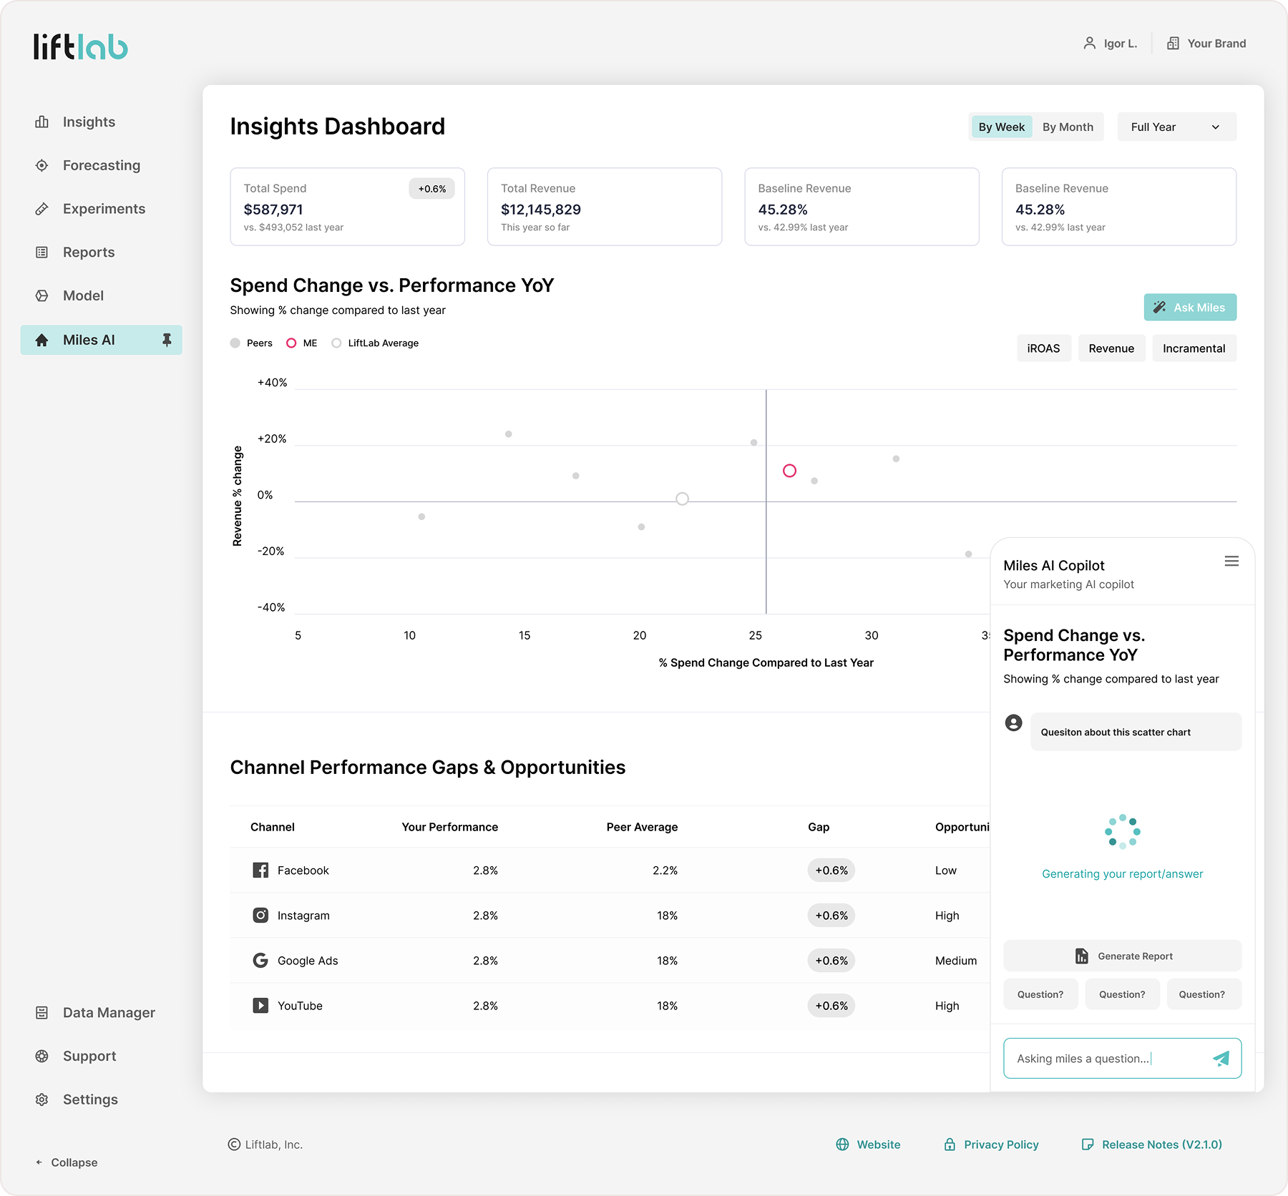Expand the Full Year period dropdown

coord(1176,127)
